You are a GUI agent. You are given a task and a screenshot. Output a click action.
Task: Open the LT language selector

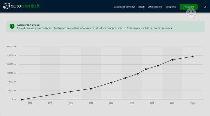tap(205, 7)
